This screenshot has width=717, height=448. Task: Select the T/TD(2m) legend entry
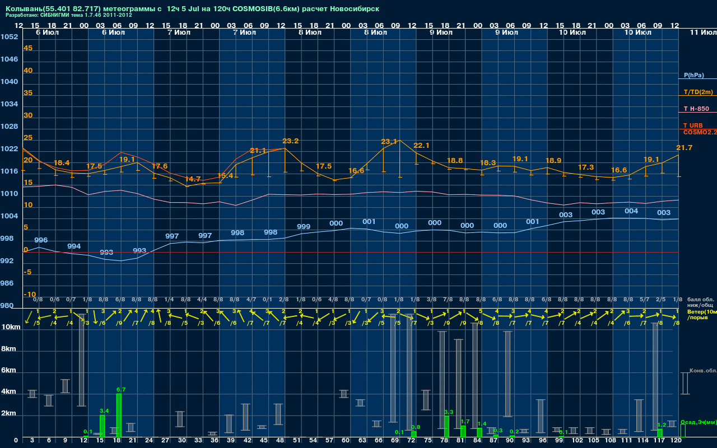click(699, 92)
